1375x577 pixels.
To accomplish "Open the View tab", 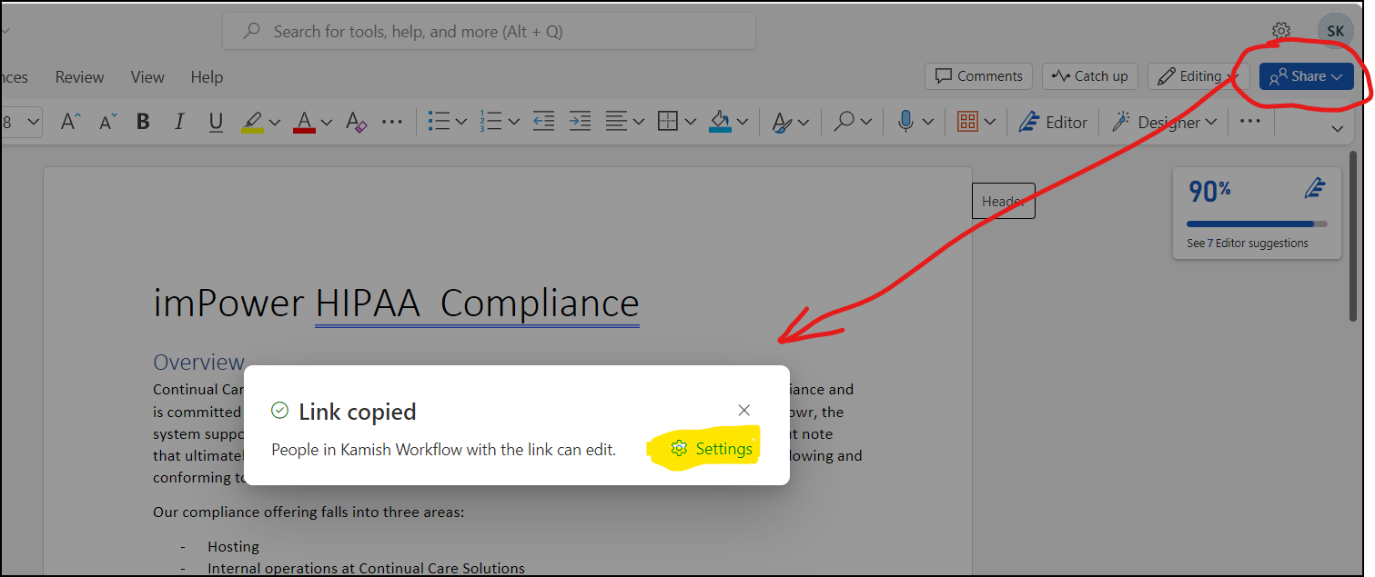I will pyautogui.click(x=147, y=77).
